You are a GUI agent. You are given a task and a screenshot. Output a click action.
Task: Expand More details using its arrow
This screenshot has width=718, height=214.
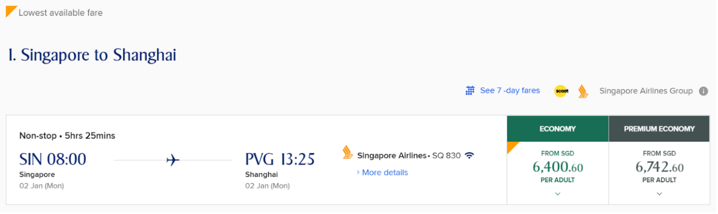pos(358,173)
